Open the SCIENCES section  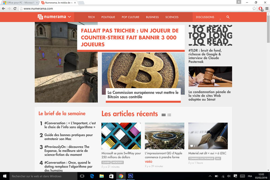click(172, 17)
